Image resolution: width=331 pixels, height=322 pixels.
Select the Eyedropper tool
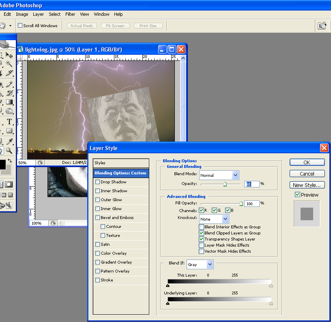click(9, 142)
